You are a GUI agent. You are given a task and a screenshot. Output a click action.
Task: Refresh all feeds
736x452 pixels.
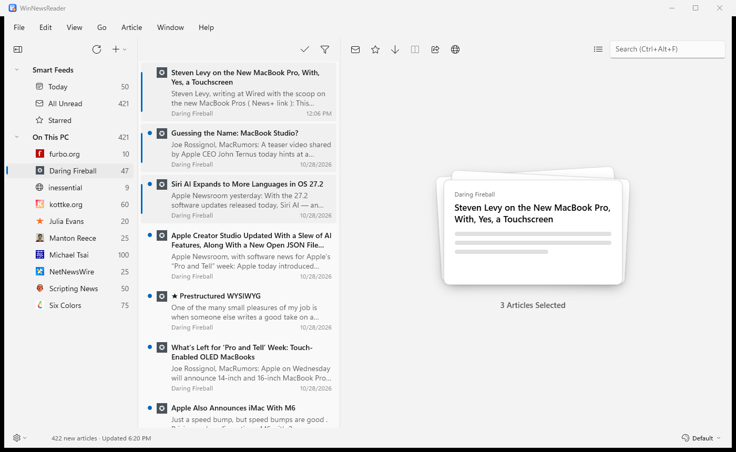(x=97, y=49)
